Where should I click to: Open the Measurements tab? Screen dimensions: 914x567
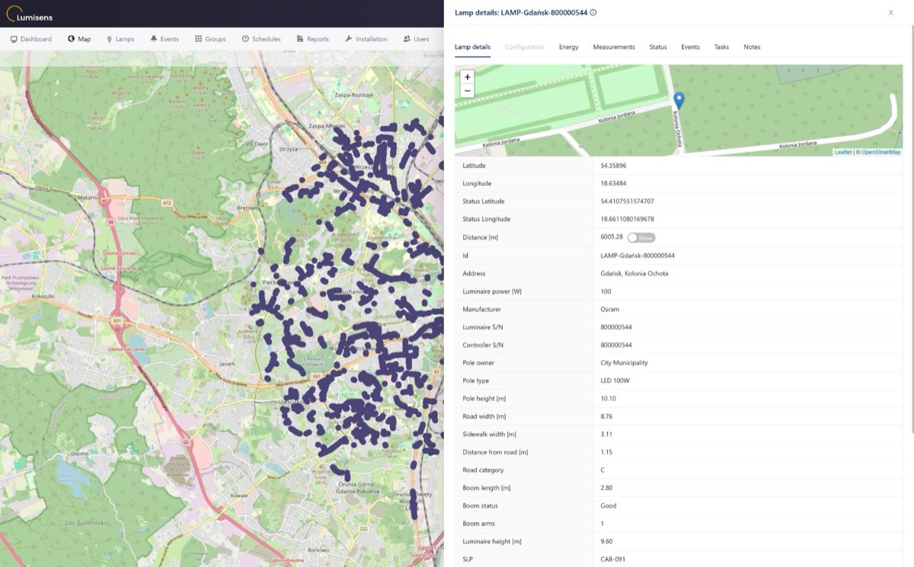coord(614,47)
